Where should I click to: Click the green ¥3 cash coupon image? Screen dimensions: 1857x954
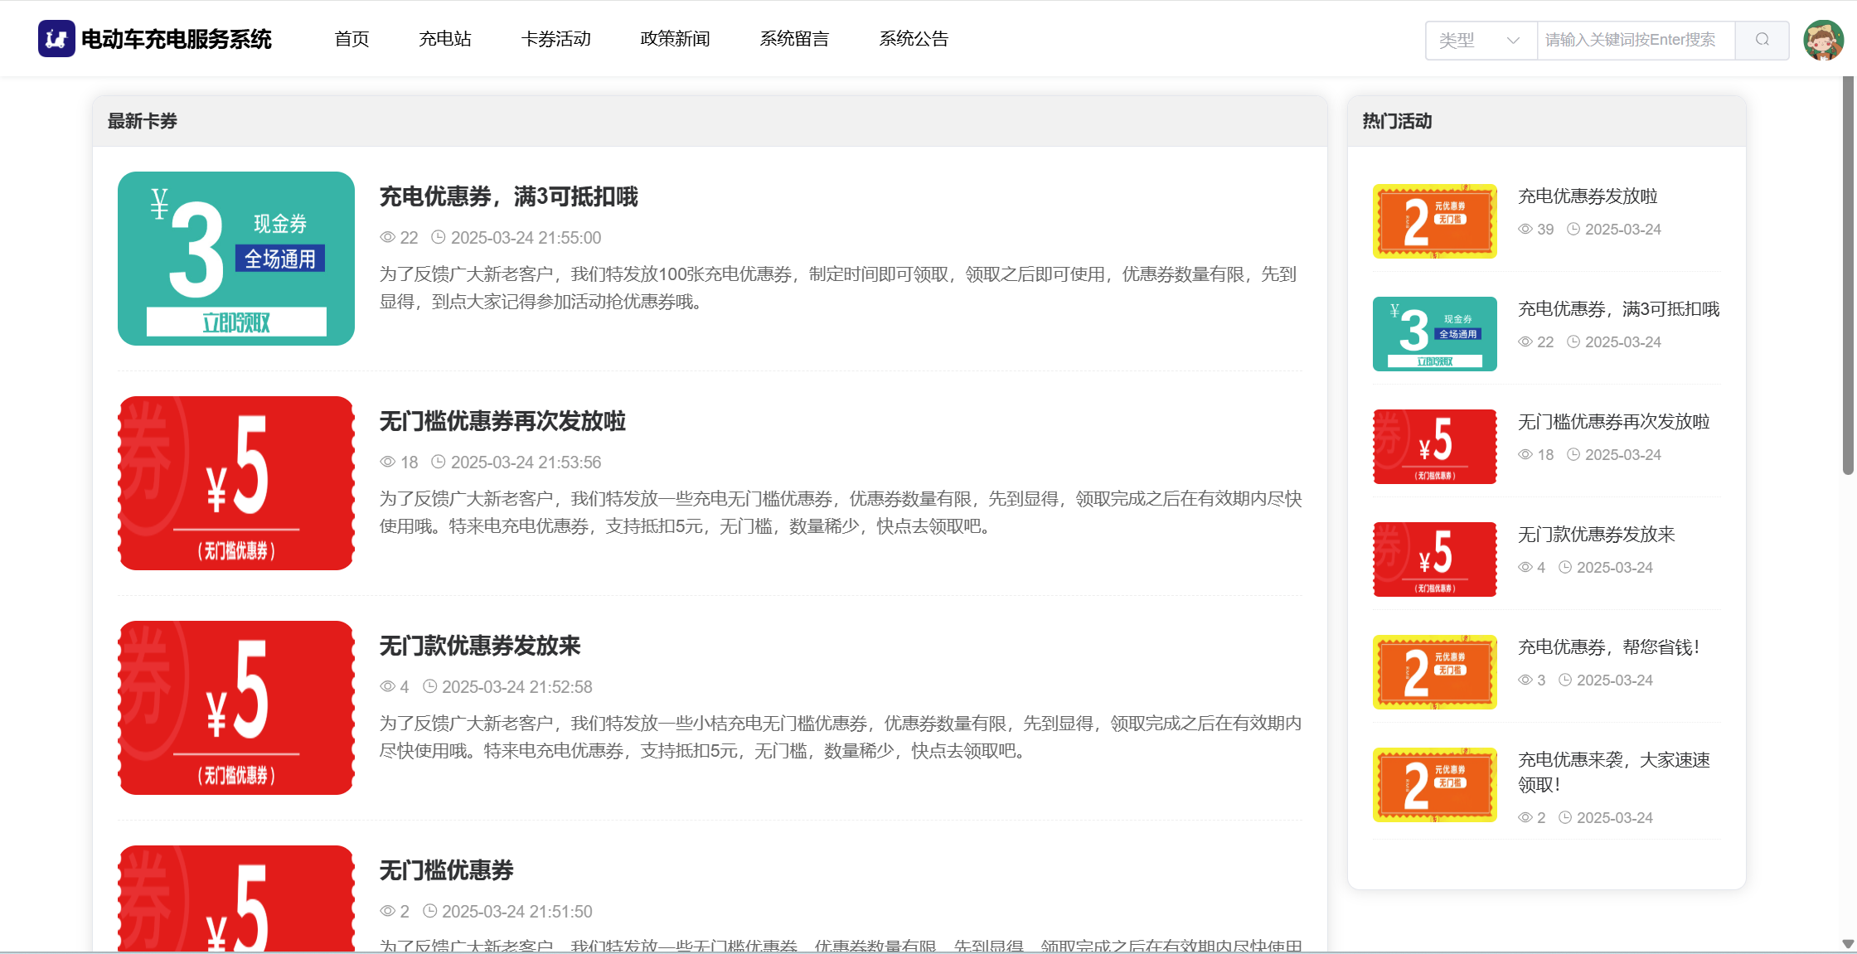(236, 259)
